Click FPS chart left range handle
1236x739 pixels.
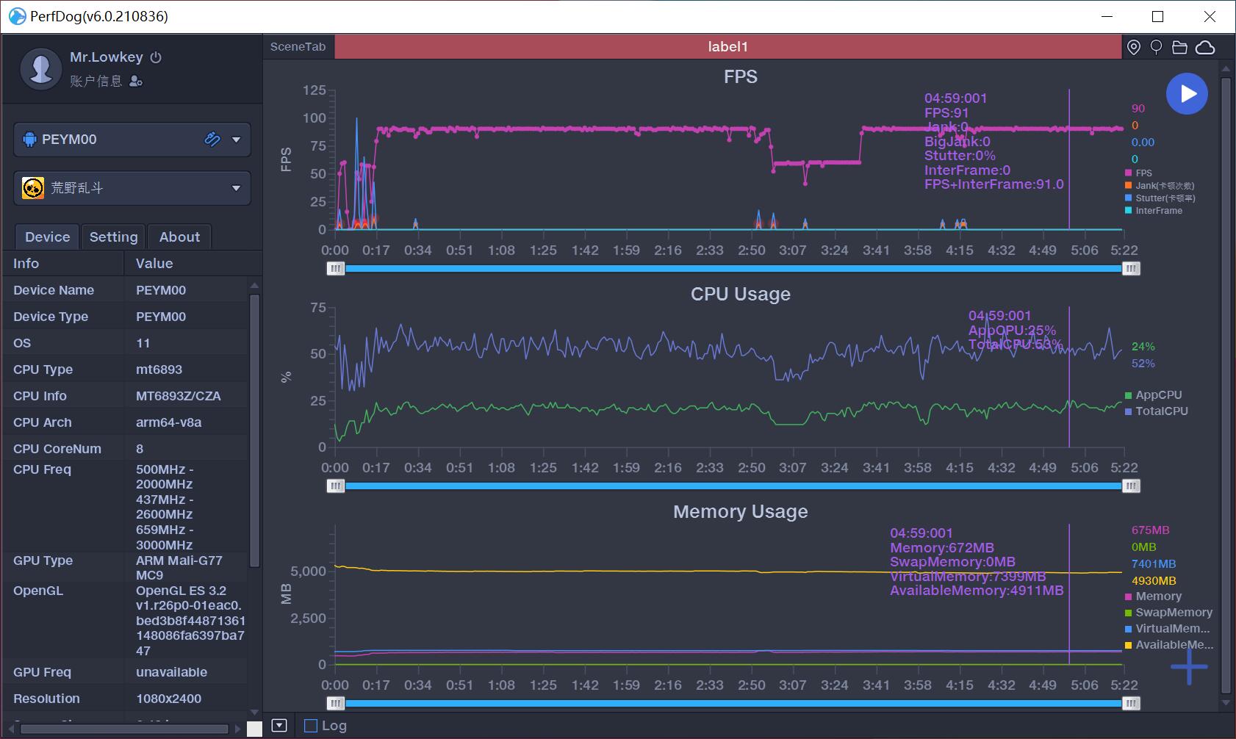(x=336, y=269)
